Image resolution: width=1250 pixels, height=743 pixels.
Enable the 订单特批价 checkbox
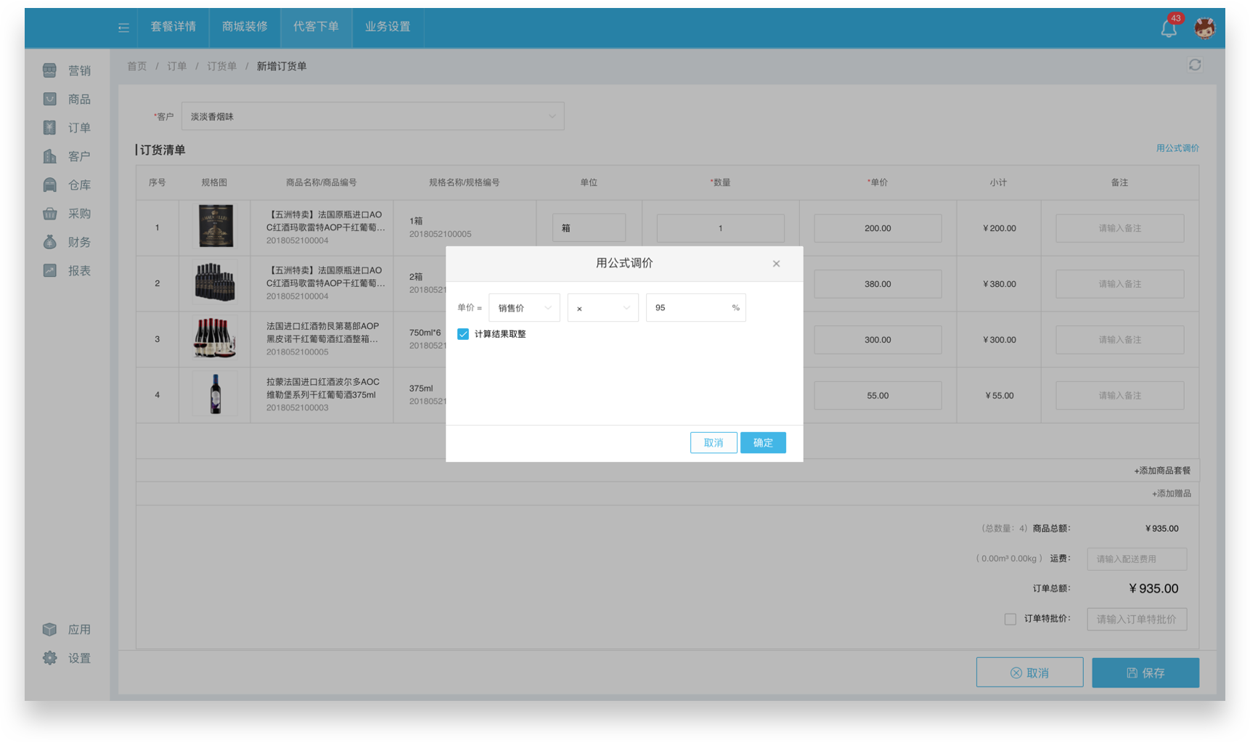pos(1010,619)
